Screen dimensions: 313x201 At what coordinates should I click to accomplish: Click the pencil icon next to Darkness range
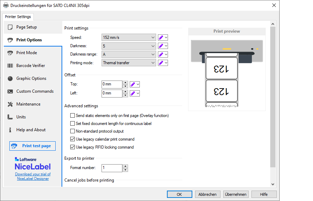click(x=161, y=55)
